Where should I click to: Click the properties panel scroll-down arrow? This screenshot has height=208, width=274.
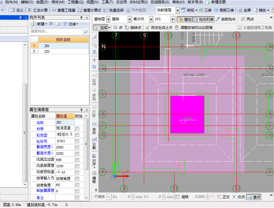point(86,198)
